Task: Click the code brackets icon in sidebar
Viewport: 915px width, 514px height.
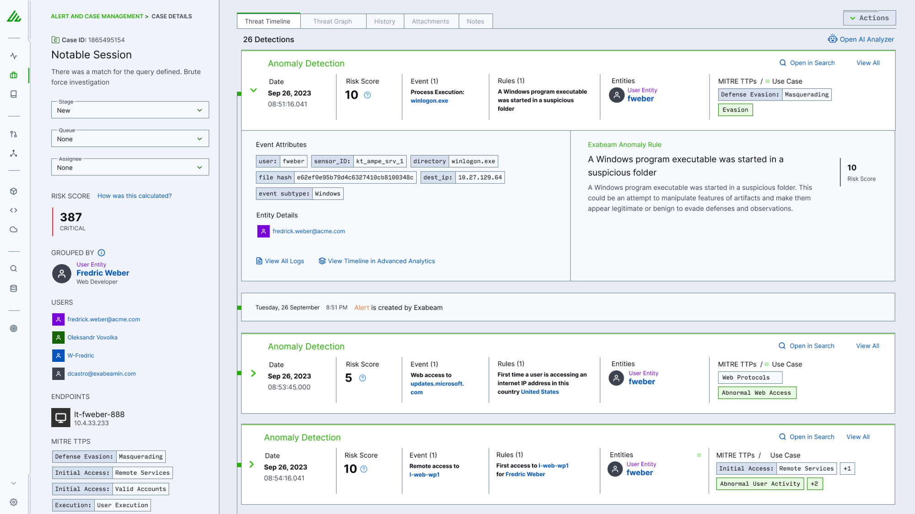Action: 14,211
